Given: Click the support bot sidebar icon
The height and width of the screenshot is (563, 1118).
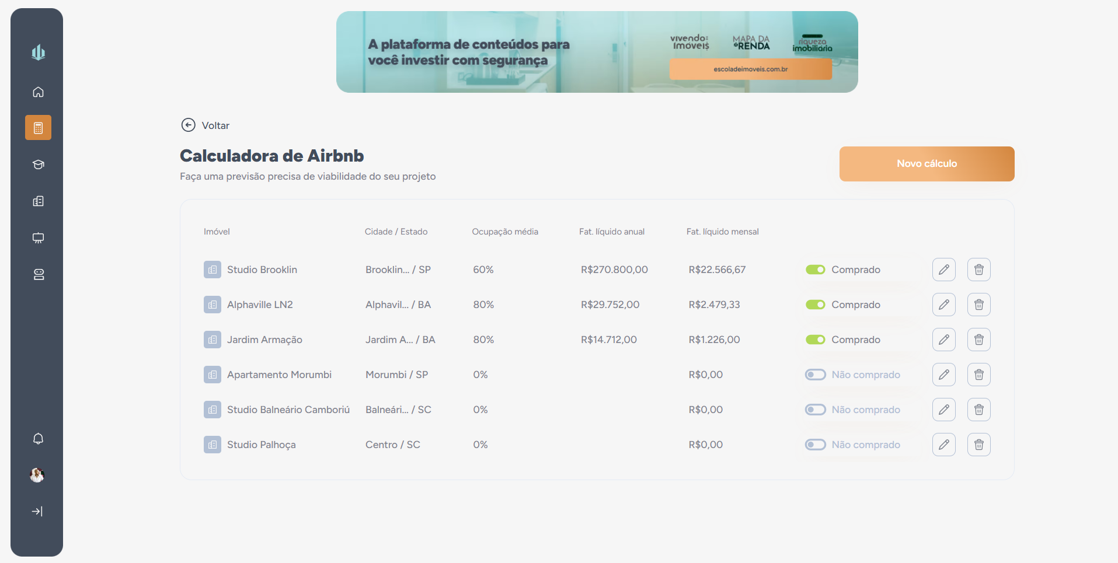Looking at the screenshot, I should pyautogui.click(x=37, y=274).
